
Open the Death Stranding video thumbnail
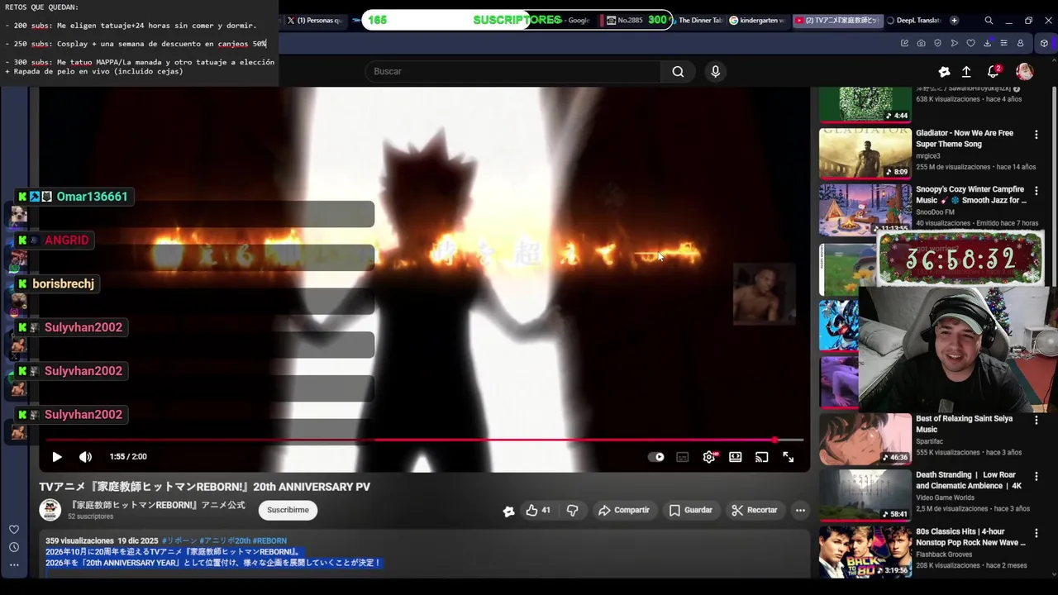(x=865, y=495)
